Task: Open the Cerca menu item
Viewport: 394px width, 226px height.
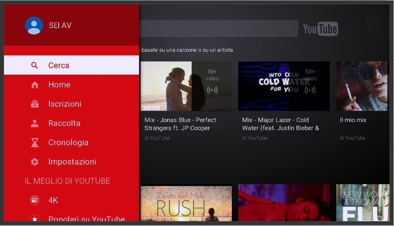Action: click(x=71, y=65)
